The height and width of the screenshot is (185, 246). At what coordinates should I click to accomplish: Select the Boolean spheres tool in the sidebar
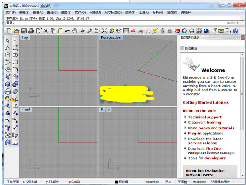pyautogui.click(x=15, y=84)
